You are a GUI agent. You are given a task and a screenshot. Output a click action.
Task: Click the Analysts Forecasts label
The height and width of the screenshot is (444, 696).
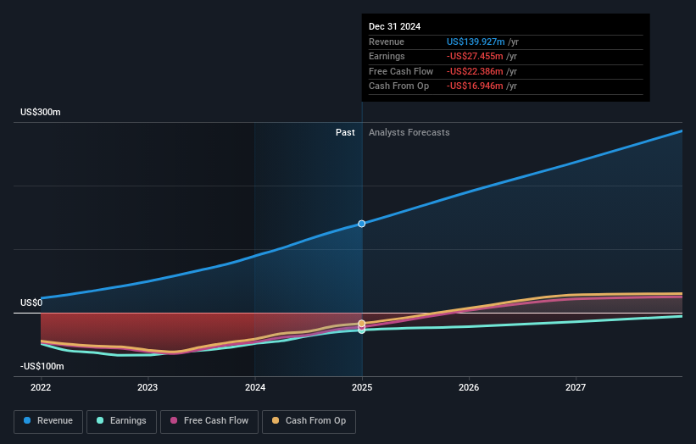tap(409, 132)
